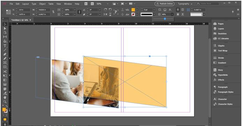This screenshot has height=126, width=242.
Task: Click the reference point locator grid
Action: pos(8,12)
